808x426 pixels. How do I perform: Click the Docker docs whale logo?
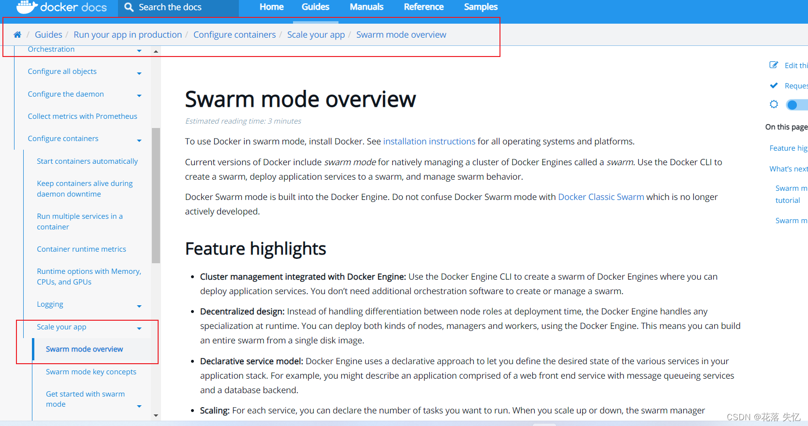27,7
